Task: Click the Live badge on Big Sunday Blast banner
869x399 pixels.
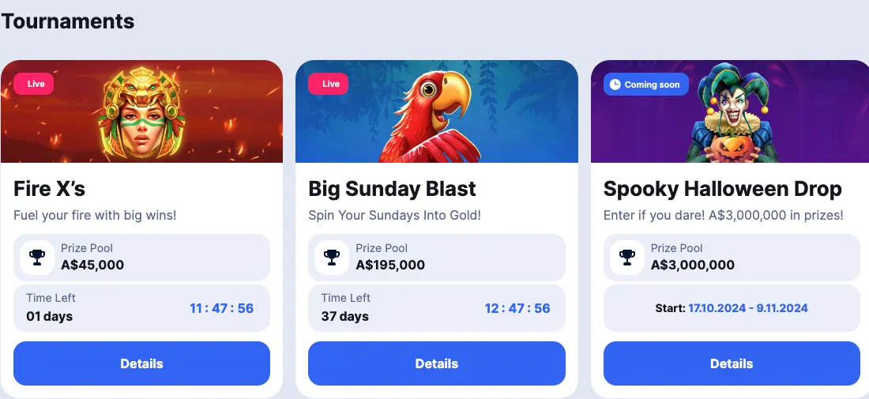Action: pyautogui.click(x=330, y=84)
